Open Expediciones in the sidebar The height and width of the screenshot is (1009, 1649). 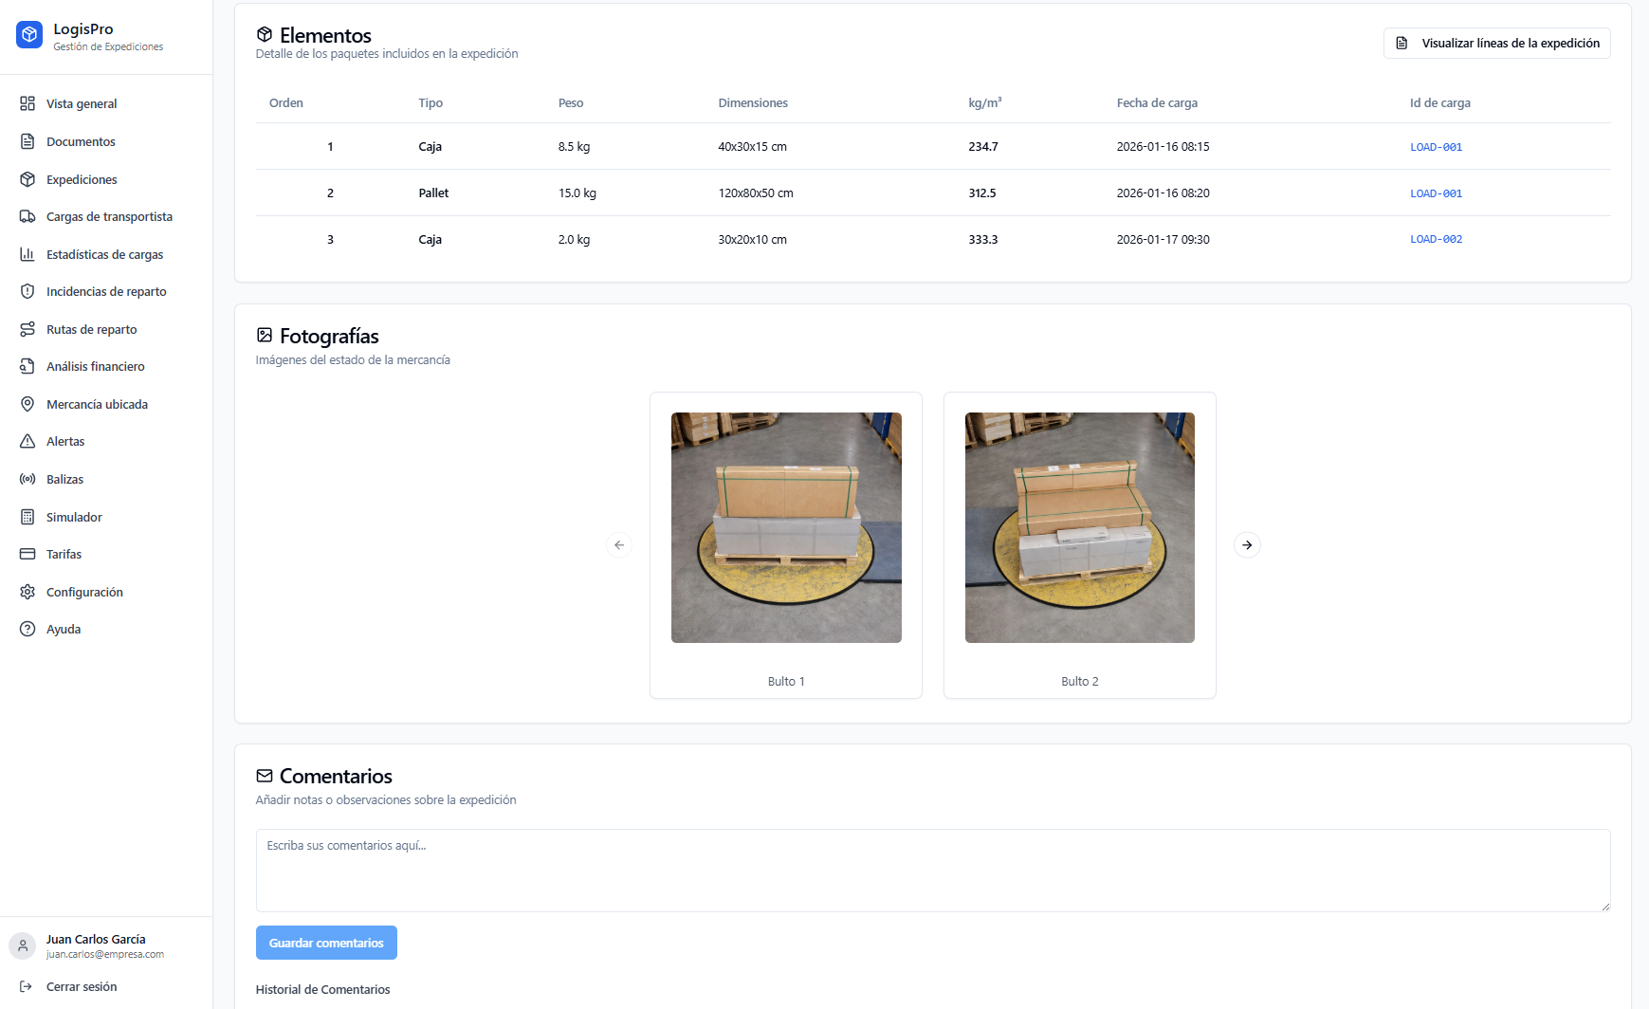pos(82,180)
